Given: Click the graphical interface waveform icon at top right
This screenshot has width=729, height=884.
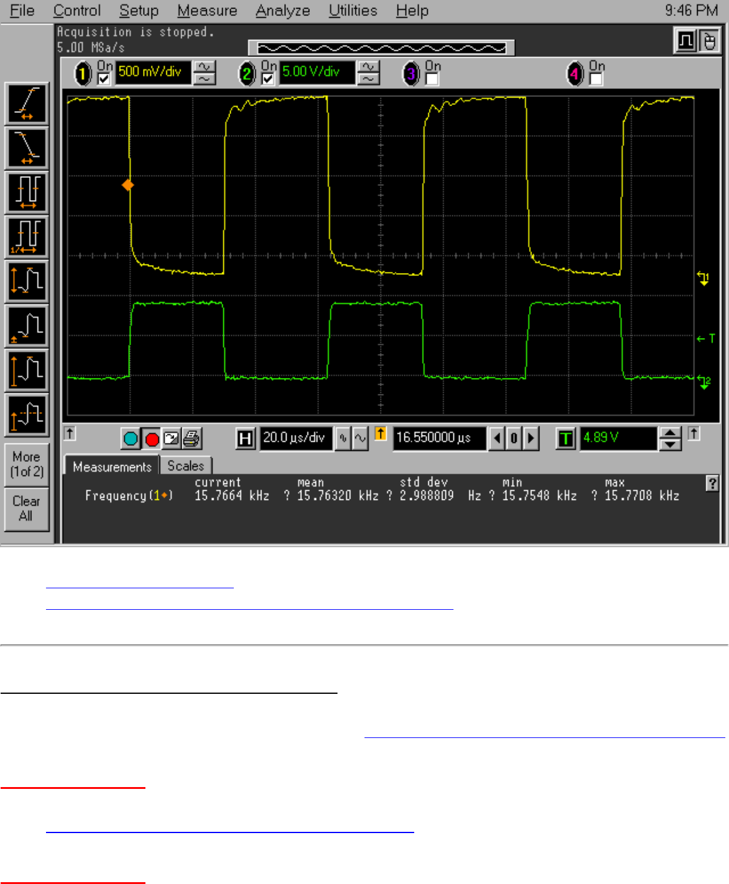Looking at the screenshot, I should [x=685, y=41].
